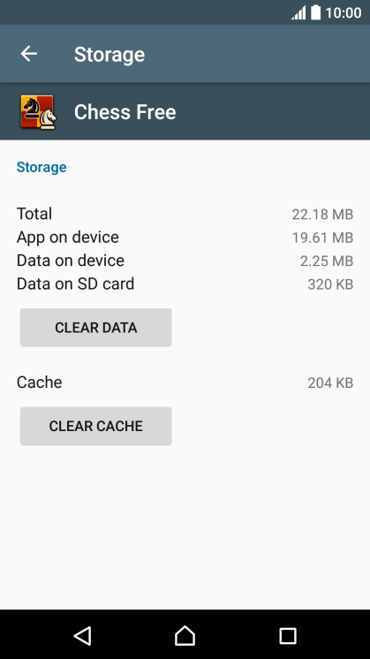The width and height of the screenshot is (370, 659).
Task: Select the App on device row
Action: tap(185, 238)
